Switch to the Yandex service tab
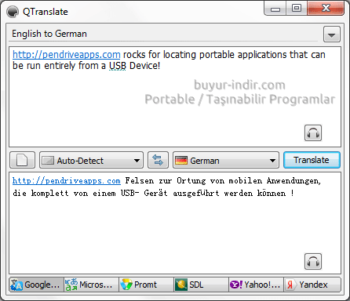The image size is (350, 301). coord(312,285)
